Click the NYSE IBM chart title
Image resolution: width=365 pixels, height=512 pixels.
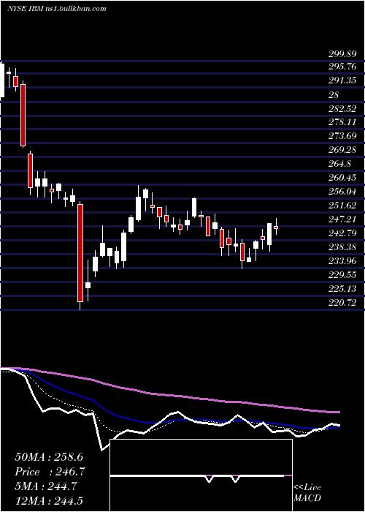[x=57, y=9]
